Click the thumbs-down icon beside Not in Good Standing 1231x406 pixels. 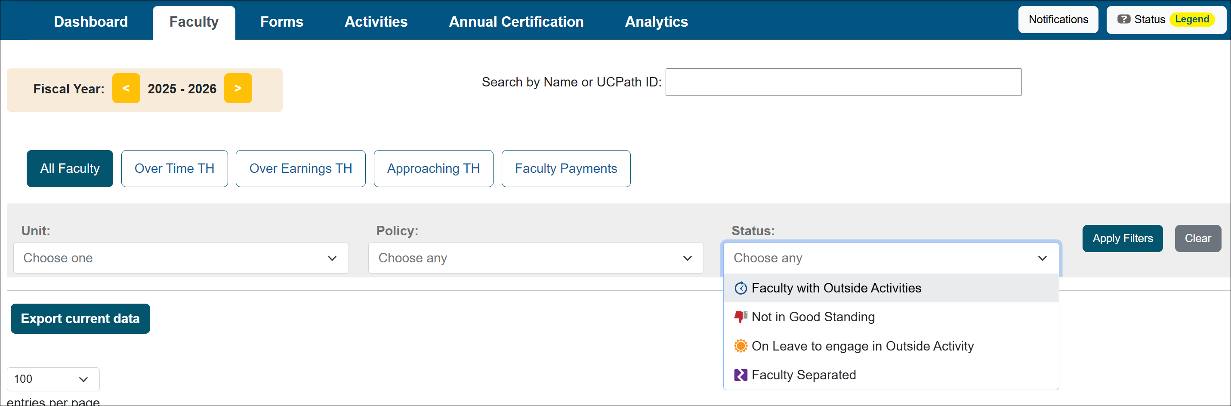point(740,316)
